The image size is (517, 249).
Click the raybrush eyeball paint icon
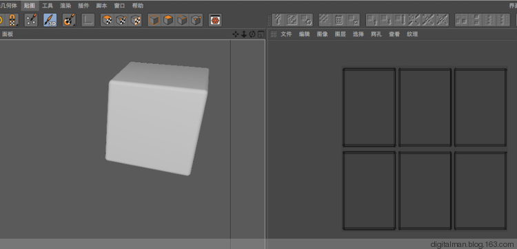(x=69, y=20)
